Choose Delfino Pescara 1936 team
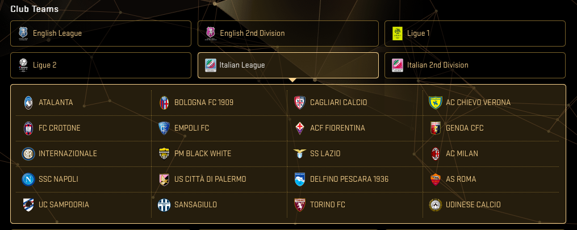This screenshot has height=230, width=577. tap(349, 179)
